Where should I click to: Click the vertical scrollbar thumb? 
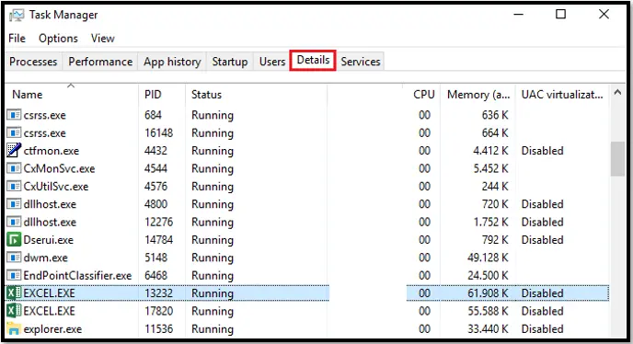pyautogui.click(x=617, y=159)
